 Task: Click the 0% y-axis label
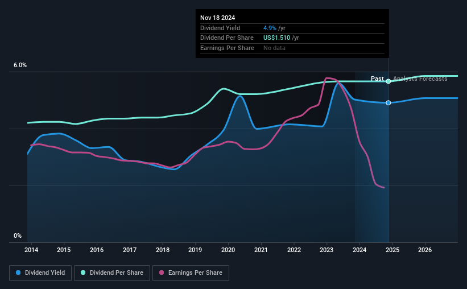[18, 236]
